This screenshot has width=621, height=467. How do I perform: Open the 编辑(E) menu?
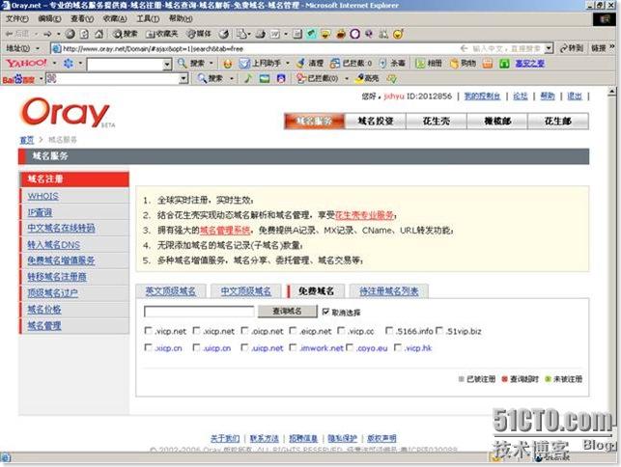coord(49,18)
